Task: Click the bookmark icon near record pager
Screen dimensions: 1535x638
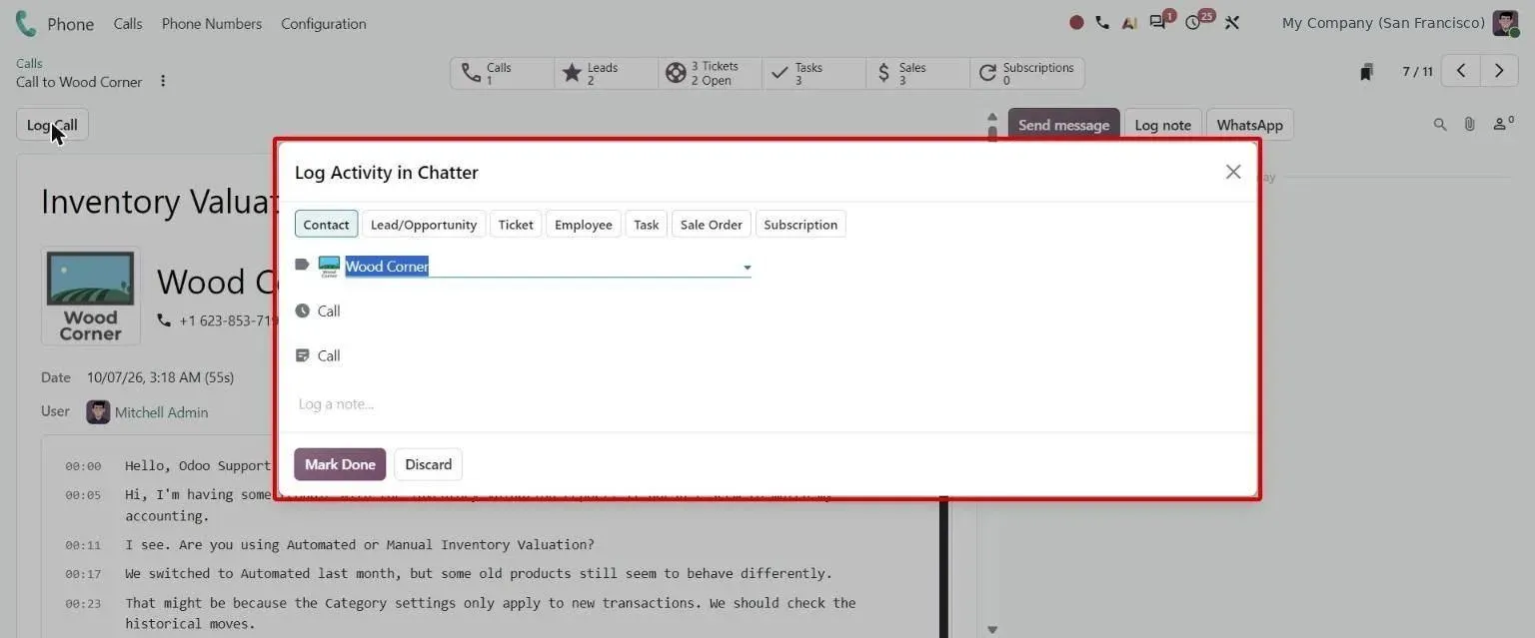Action: click(1366, 72)
